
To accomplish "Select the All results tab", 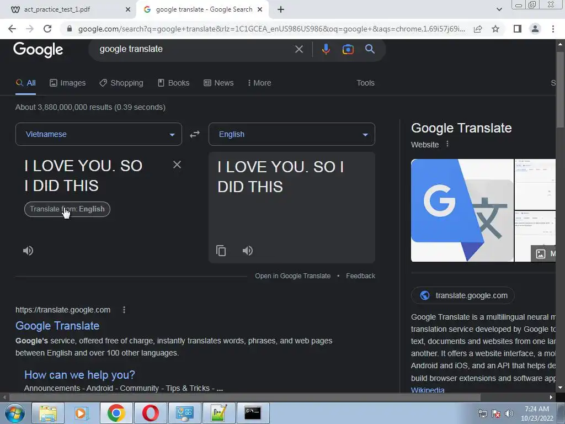I will (x=25, y=83).
